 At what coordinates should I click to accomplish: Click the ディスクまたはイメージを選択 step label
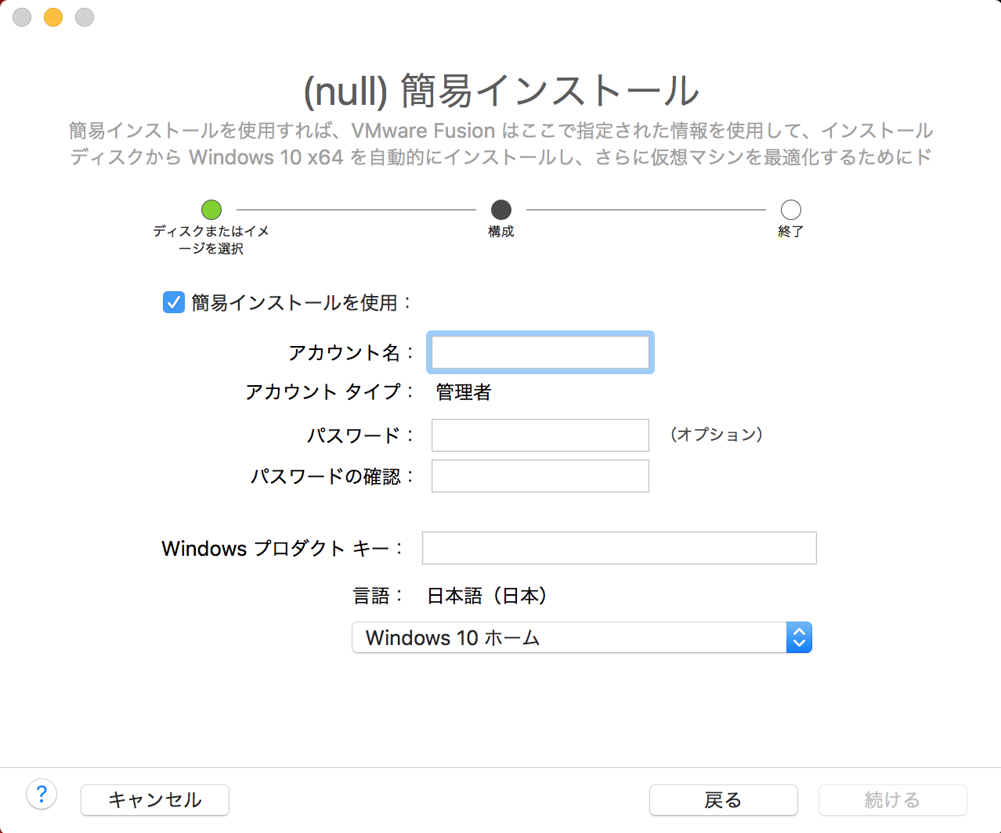(x=211, y=240)
